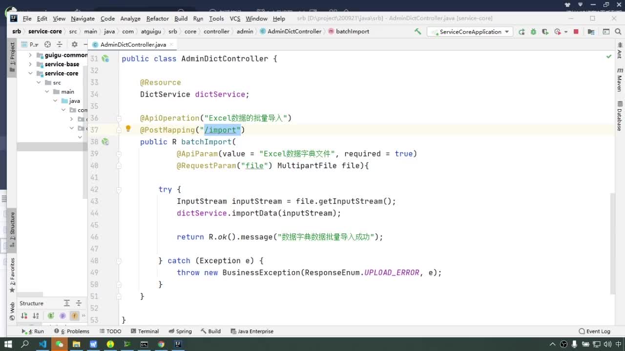The height and width of the screenshot is (351, 625).
Task: Collapse the main folder node
Action: coord(47,92)
